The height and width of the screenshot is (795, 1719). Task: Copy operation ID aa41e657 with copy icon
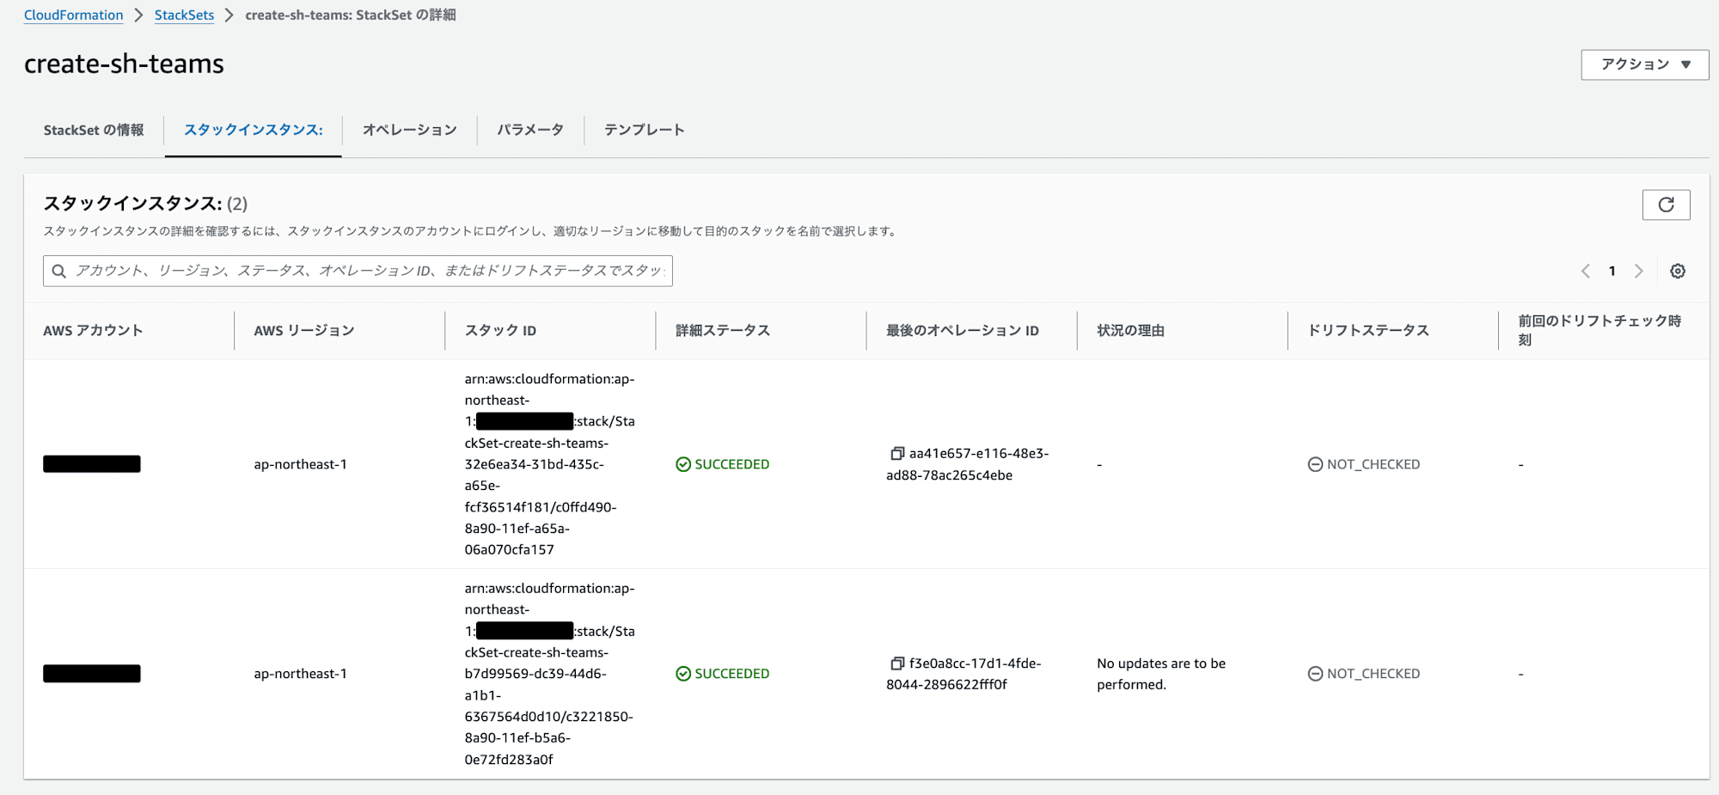click(897, 454)
